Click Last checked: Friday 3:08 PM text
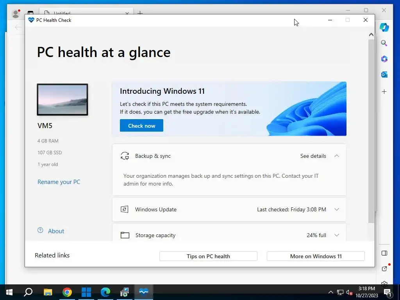The width and height of the screenshot is (400, 300). [x=291, y=209]
